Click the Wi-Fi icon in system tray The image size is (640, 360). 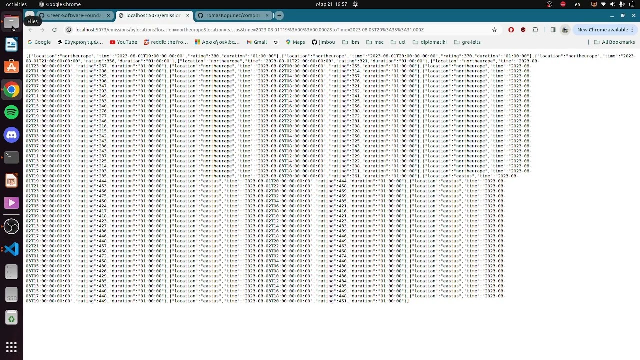coord(603,4)
